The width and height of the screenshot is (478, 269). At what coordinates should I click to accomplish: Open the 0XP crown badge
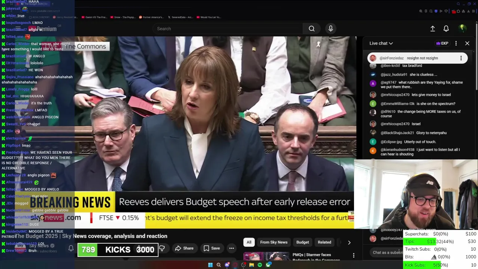coord(442,43)
